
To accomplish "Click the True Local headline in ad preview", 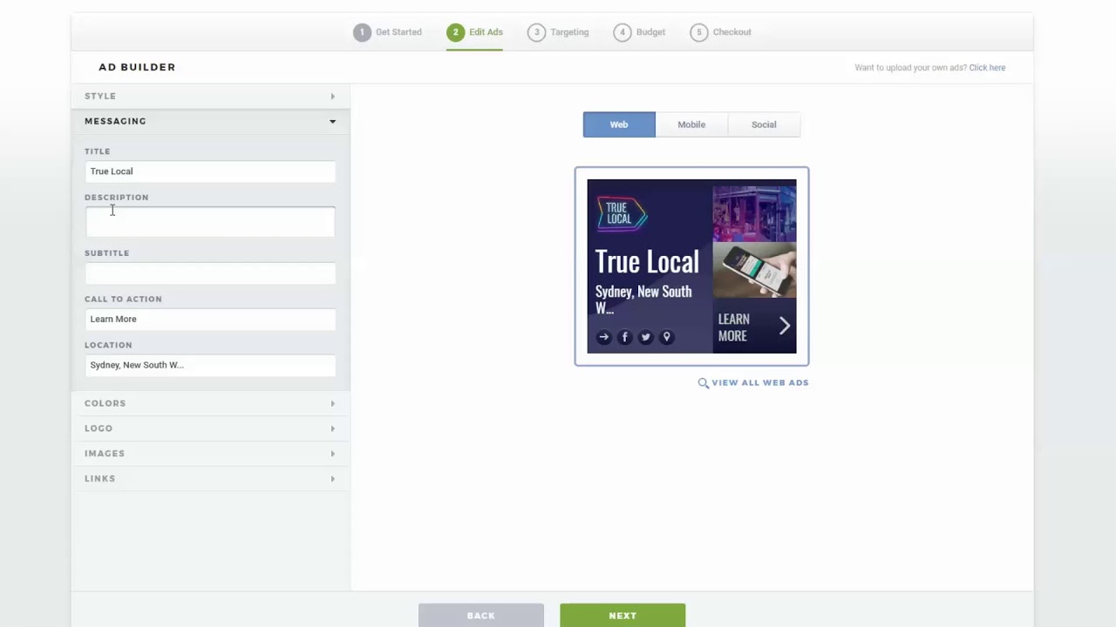I will [x=647, y=261].
